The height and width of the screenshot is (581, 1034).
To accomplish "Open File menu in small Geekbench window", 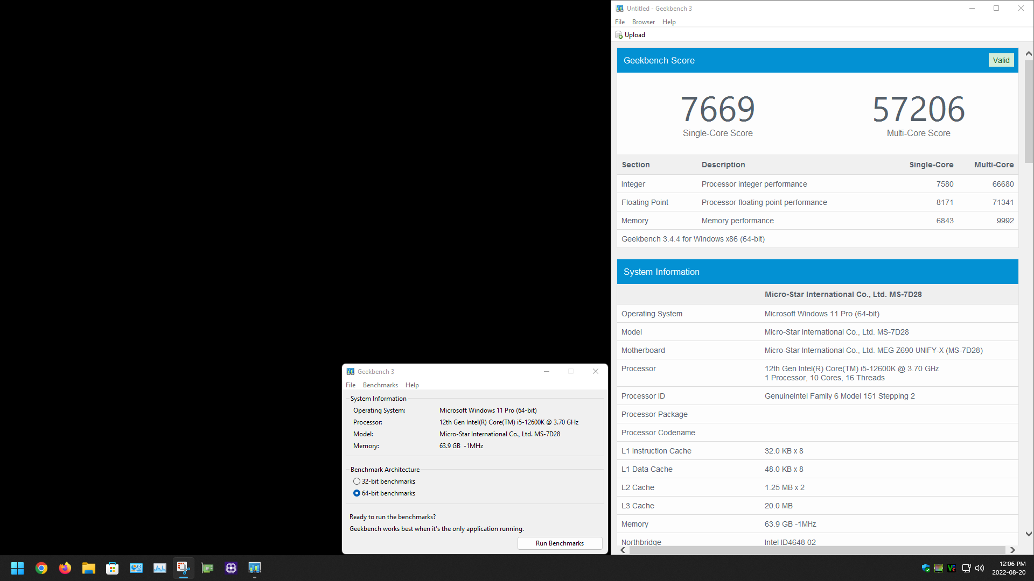I will (351, 385).
